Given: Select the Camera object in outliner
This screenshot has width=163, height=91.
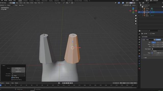Looking at the screenshot, I should (x=147, y=9).
